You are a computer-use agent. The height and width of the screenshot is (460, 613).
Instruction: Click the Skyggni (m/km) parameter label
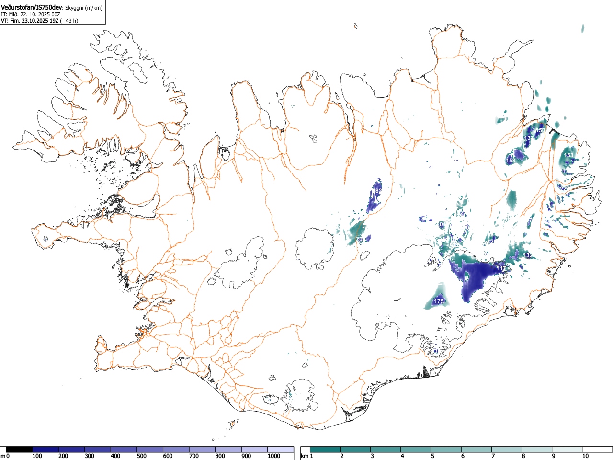[83, 8]
